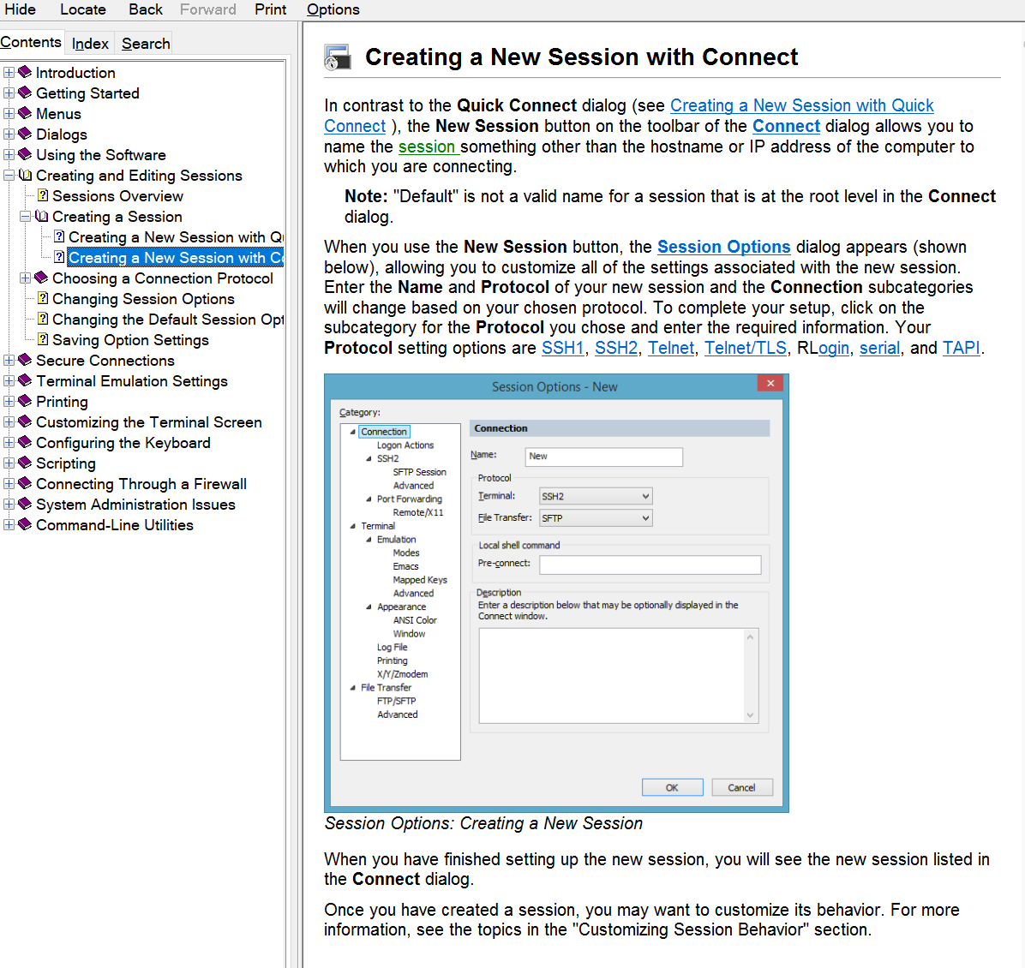Click the open book icon beside Creating a Session
1025x968 pixels.
point(41,216)
